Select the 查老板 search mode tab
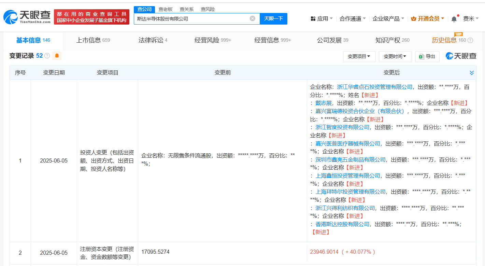Viewport: 485px width, 266px height. point(165,9)
